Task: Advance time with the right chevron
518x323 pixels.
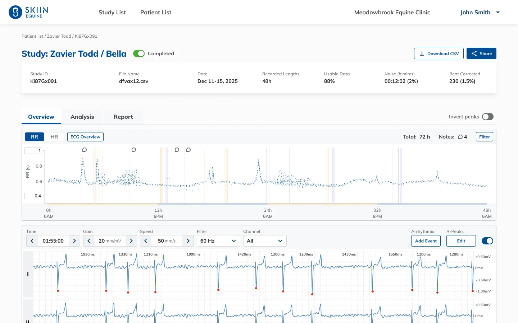Action: 74,241
